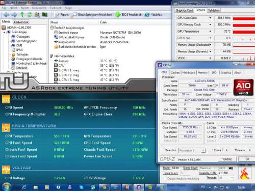255x191 pixels.
Task: Select Érzékelő sensor tree item
Action: click(x=19, y=68)
